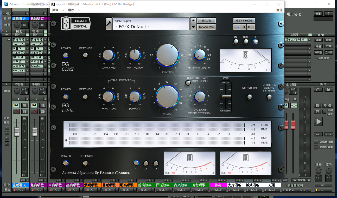Click 均衡 reset button in Mixer
Viewport: 337px width, 198px height.
click(x=328, y=40)
